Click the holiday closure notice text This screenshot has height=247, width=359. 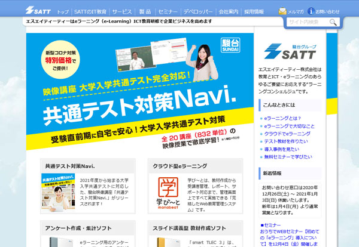(x=290, y=200)
